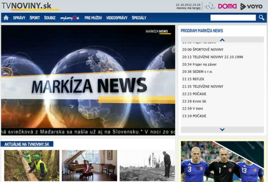The height and width of the screenshot is (182, 268).
Task: Open the football players banner image
Action: [x=222, y=161]
